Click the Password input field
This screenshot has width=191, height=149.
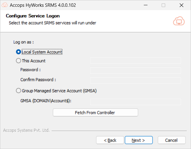tap(135, 71)
